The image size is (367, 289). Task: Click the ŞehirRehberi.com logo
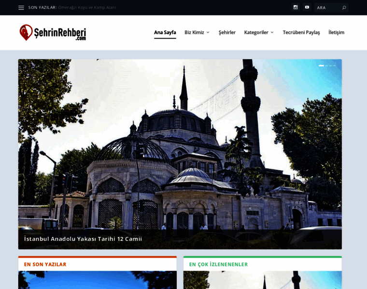tap(53, 32)
